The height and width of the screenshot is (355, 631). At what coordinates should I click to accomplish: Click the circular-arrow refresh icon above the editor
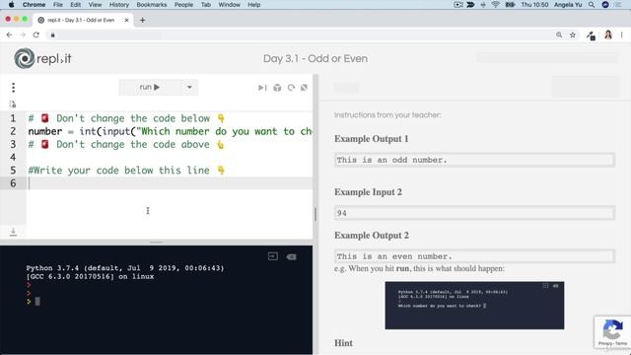[291, 88]
